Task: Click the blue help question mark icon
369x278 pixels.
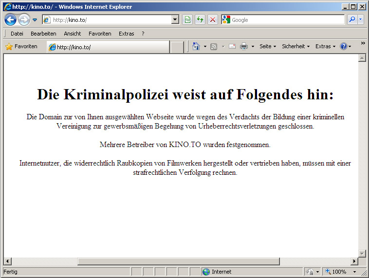Action: [344, 46]
